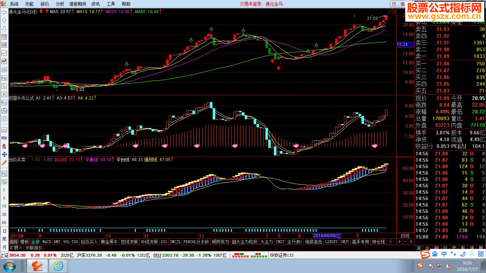Image resolution: width=486 pixels, height=273 pixels.
Task: Open the 报价 menu
Action: click(45, 4)
